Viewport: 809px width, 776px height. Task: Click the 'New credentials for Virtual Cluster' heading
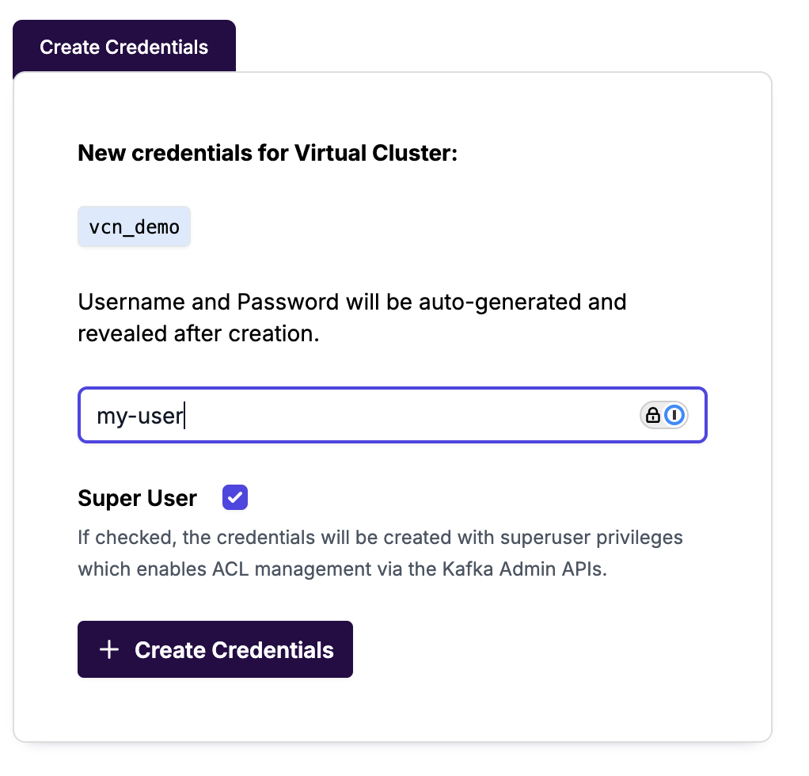(268, 153)
